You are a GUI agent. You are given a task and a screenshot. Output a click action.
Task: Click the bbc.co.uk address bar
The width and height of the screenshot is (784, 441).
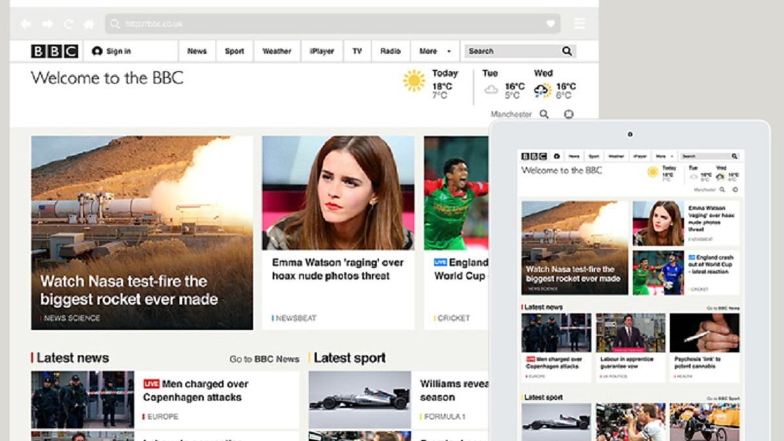coord(333,24)
